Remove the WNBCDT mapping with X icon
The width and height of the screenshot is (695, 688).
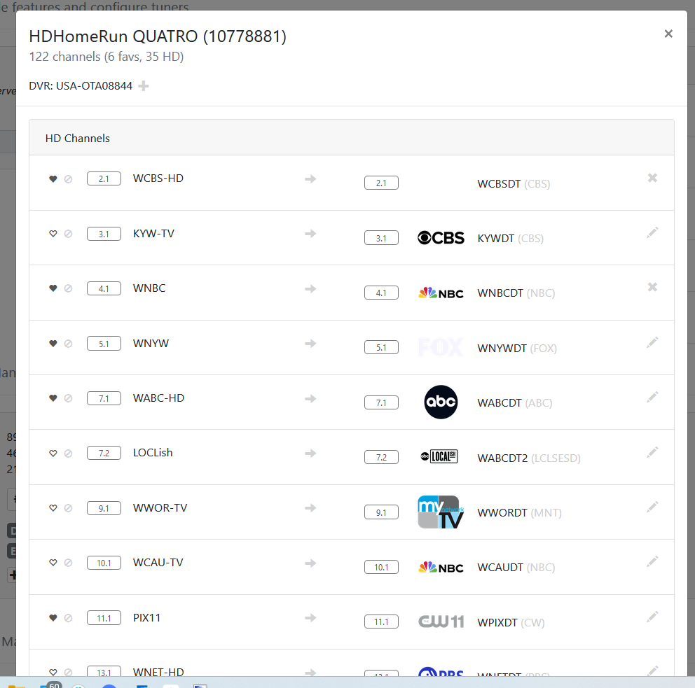coord(652,287)
